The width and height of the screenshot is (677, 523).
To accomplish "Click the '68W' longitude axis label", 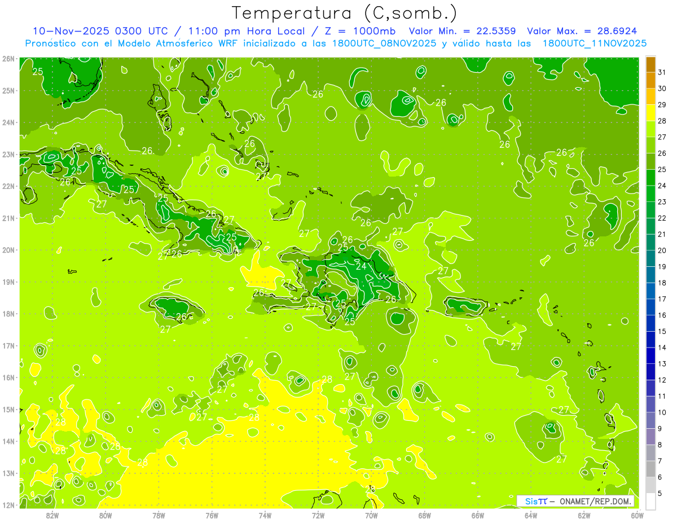I will 425,515.
